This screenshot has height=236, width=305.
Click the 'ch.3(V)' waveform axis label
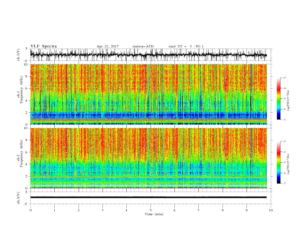tap(18, 198)
